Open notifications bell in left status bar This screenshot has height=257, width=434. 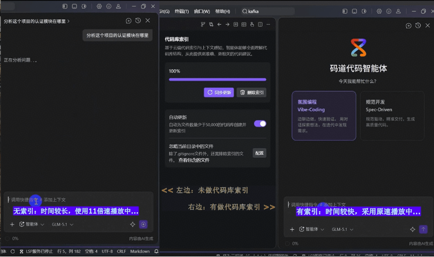point(156,251)
